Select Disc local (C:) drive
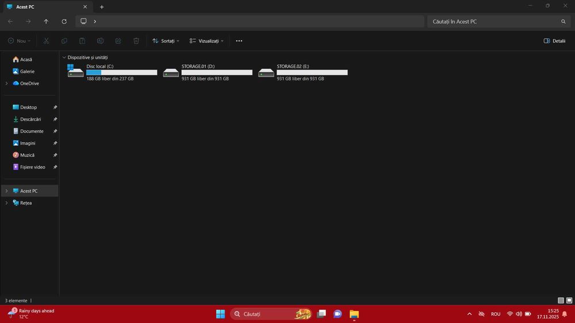575x323 pixels. (112, 72)
